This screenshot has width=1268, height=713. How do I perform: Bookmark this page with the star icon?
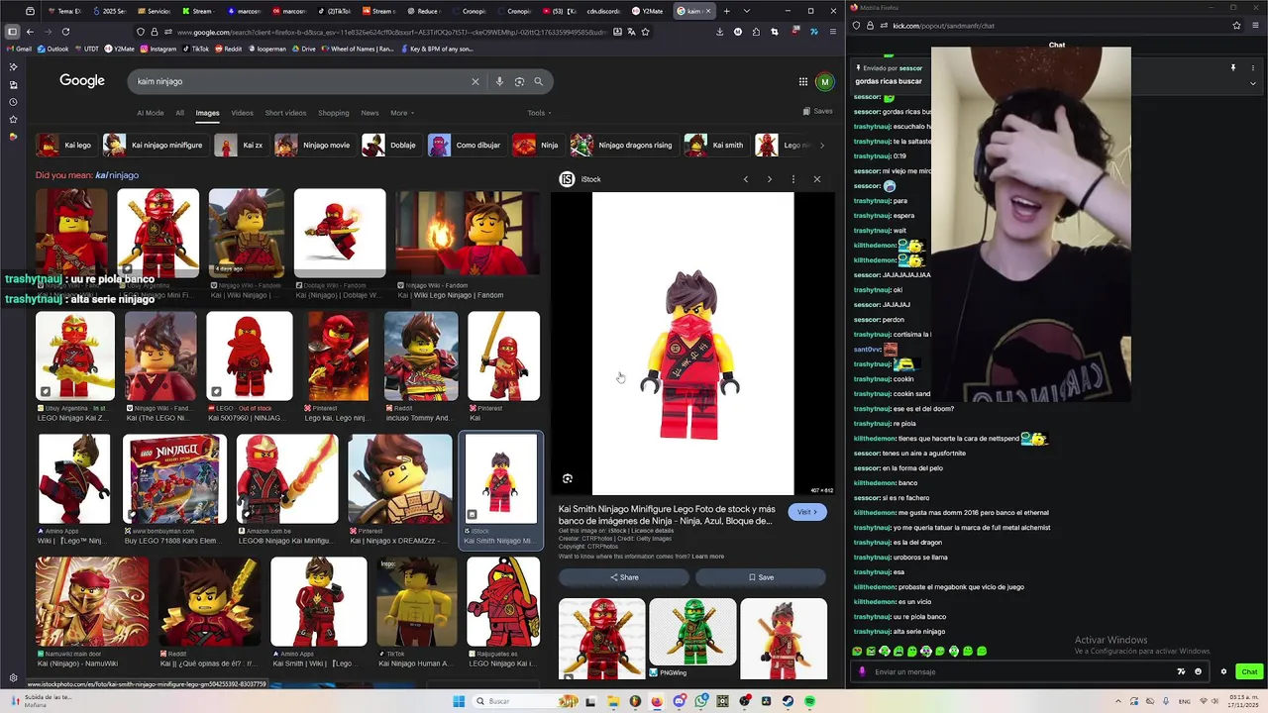(x=645, y=32)
